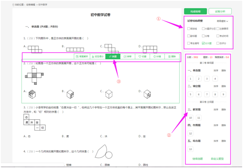Jump to question number 12 box
Screen dimensions: 243x168
[191, 133]
